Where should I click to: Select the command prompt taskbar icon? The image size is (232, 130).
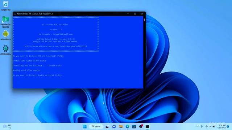coord(148,126)
